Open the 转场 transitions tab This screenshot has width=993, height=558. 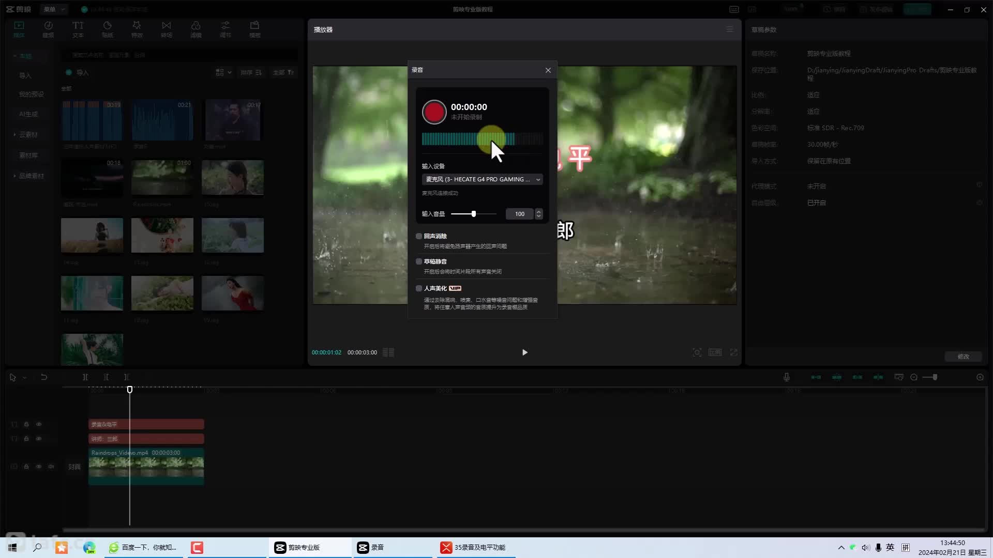point(166,29)
